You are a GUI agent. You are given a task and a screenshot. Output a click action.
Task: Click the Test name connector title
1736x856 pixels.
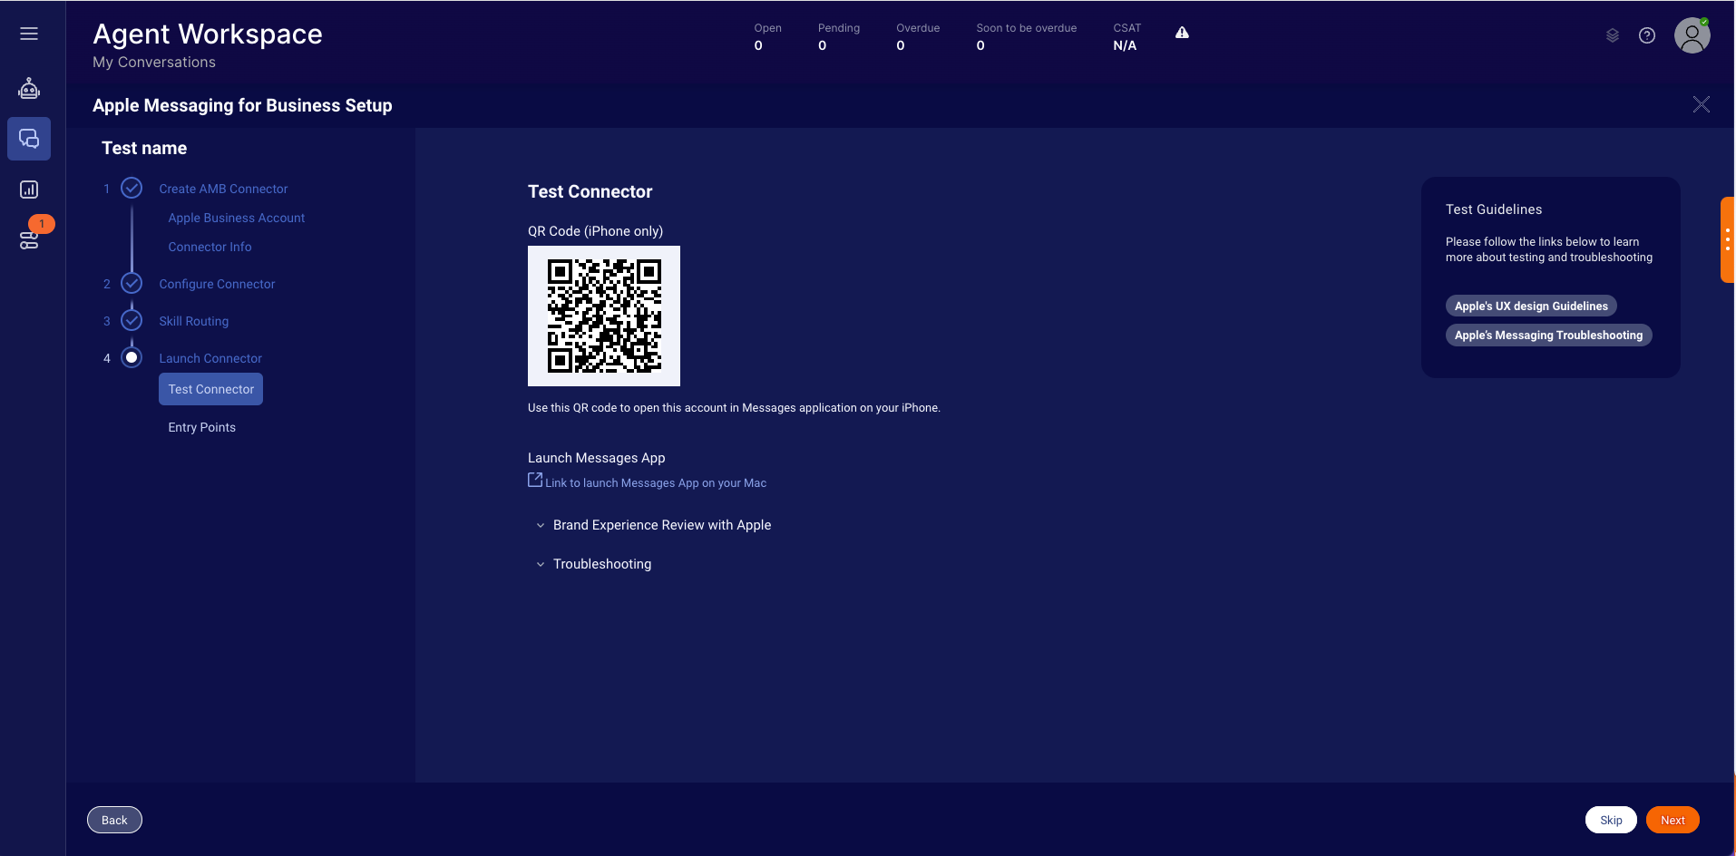[x=144, y=148]
